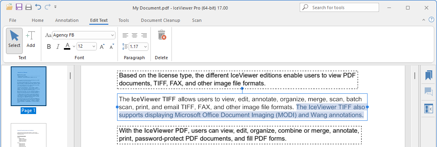Screen dimensions: 437x147
Task: Click the Print icon in the title bar
Action: 29,7
